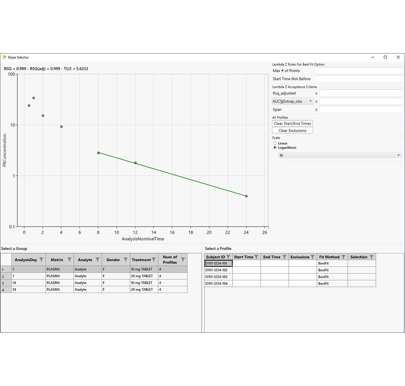
Task: Click AUC%Extrap_obs threshold field
Action: pyautogui.click(x=361, y=101)
